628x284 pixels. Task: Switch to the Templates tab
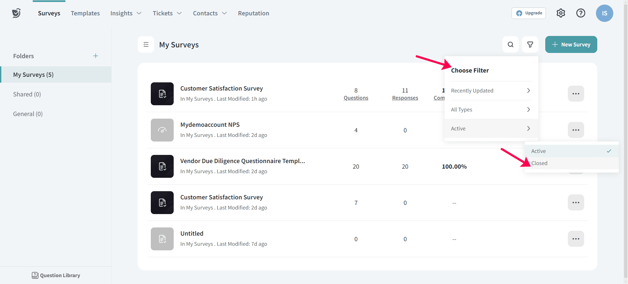[85, 13]
